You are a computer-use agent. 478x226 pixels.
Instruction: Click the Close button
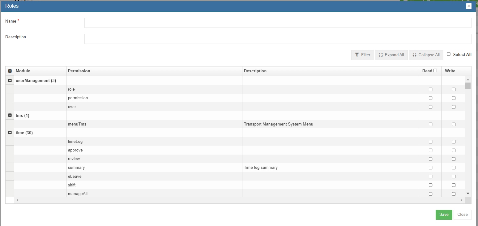(462, 215)
